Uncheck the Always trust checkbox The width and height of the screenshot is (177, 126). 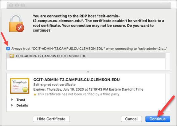pos(8,49)
